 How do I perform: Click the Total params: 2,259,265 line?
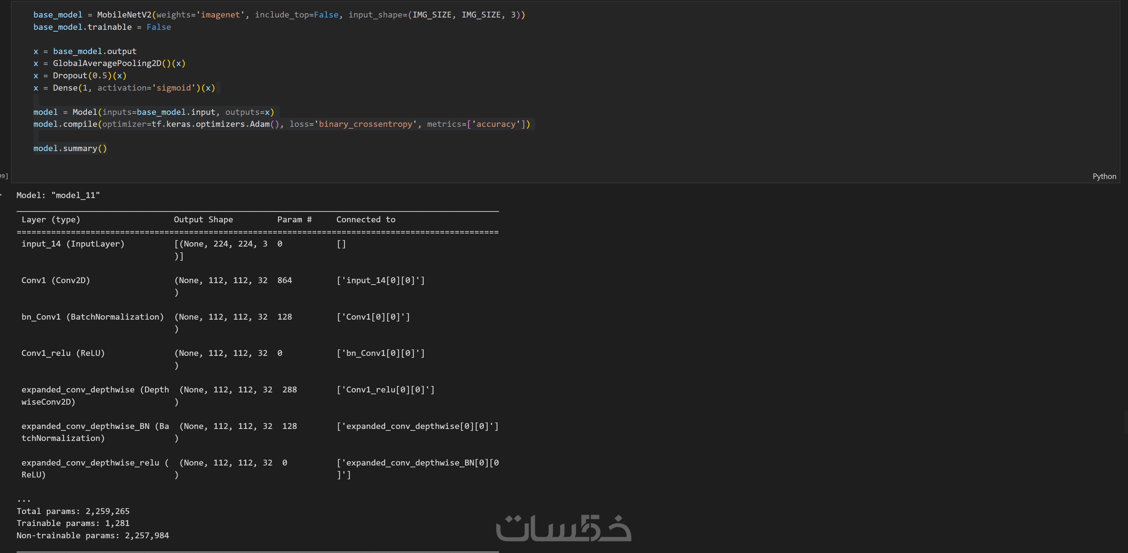(x=73, y=511)
